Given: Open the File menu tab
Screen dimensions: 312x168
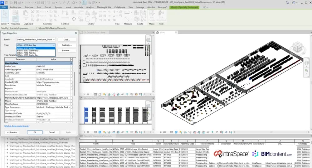Looking at the screenshot, I should click(4, 7).
